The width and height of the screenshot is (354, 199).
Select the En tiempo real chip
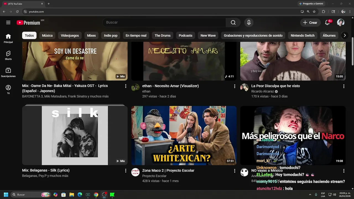(x=136, y=35)
